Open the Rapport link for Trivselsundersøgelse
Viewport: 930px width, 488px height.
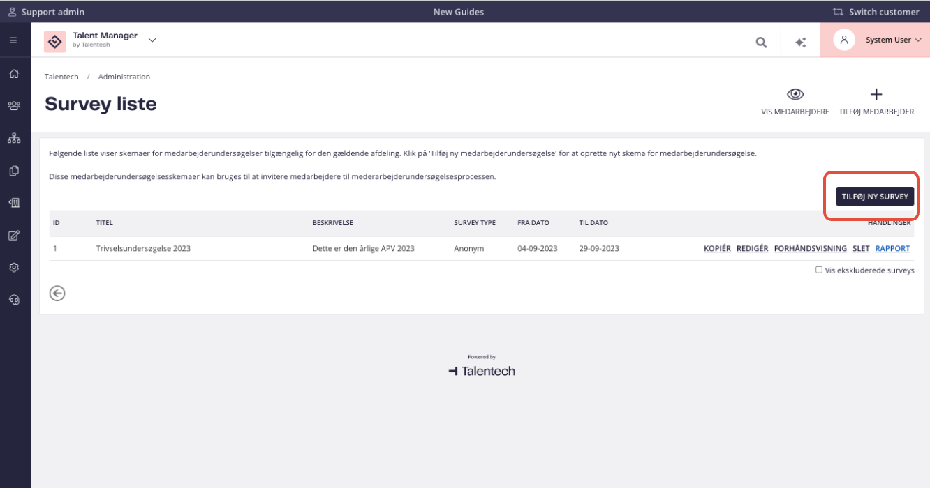[x=892, y=248]
